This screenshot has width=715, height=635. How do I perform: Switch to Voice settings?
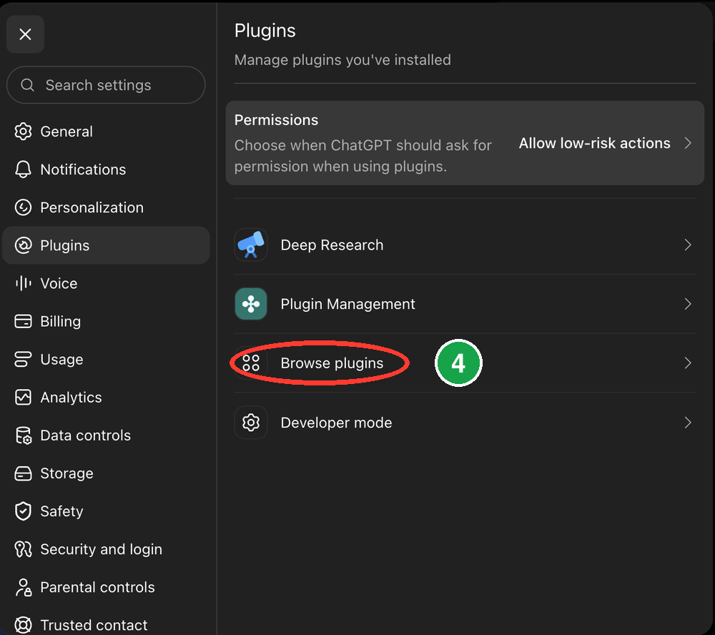(59, 283)
